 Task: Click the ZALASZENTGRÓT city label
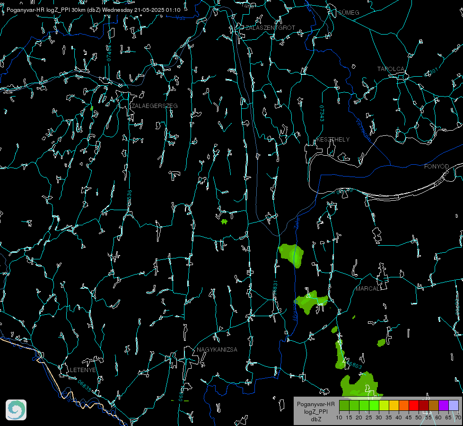click(271, 28)
